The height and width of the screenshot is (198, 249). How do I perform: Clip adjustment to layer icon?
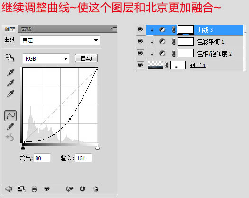[34, 189]
